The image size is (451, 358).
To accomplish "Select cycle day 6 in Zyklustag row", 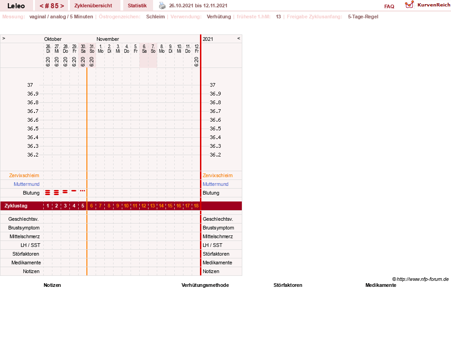I will [x=91, y=206].
